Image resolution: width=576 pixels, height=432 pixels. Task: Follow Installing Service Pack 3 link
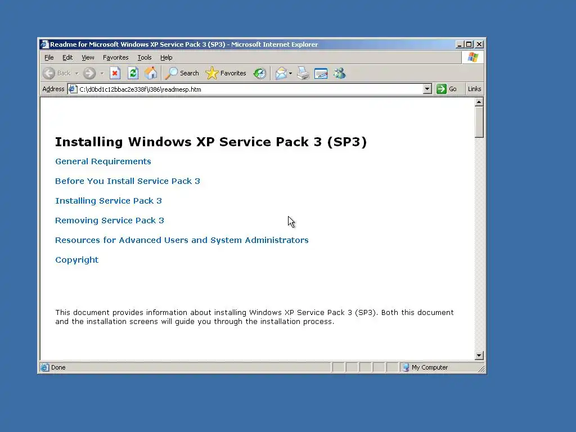pos(109,201)
